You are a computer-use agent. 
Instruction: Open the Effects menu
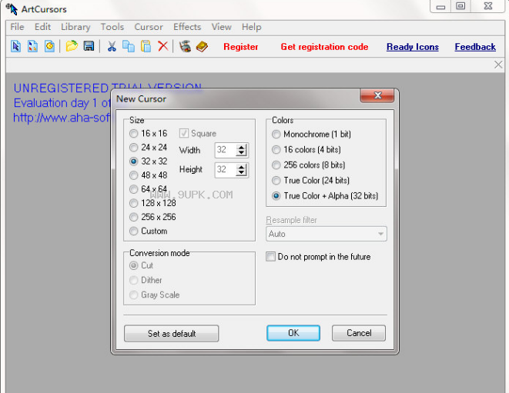point(187,27)
